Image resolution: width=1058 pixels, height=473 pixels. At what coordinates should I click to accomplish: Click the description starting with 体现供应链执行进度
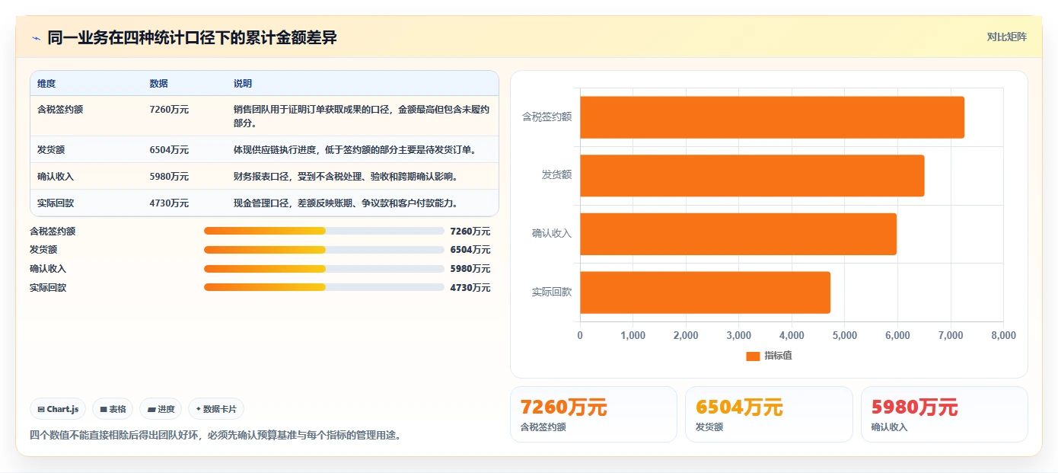click(x=355, y=149)
